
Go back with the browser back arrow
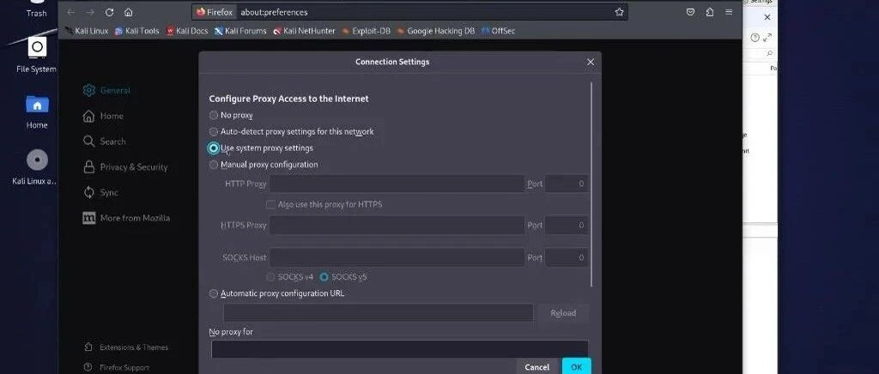[70, 12]
